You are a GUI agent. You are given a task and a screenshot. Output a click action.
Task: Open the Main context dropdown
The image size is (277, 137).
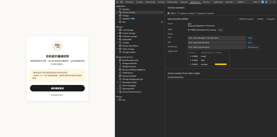pos(256,2)
